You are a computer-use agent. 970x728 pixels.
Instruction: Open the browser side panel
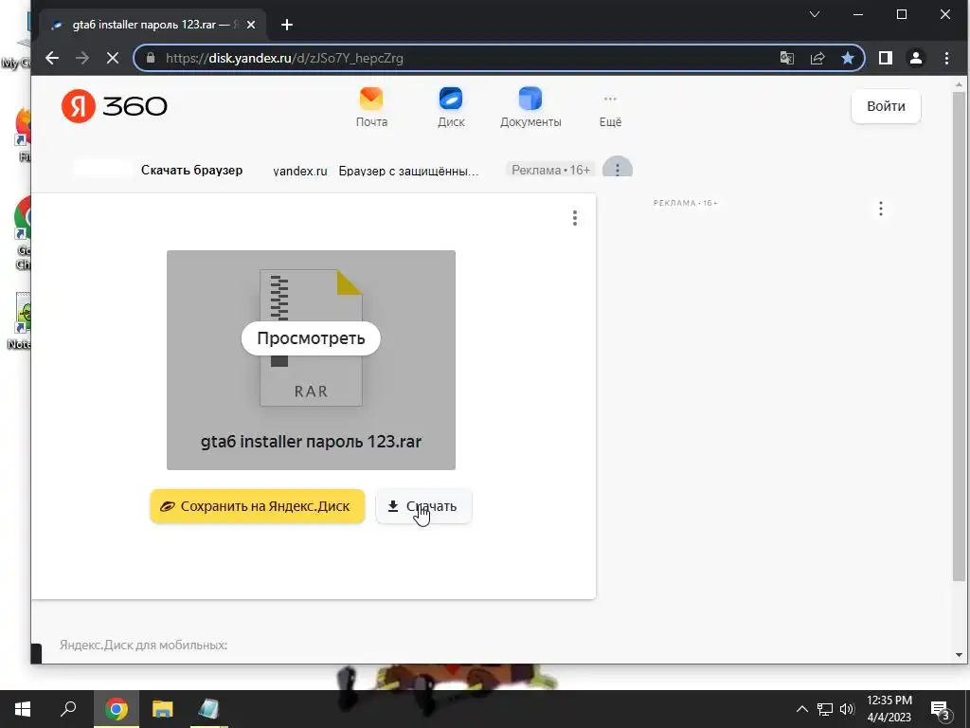click(x=886, y=58)
